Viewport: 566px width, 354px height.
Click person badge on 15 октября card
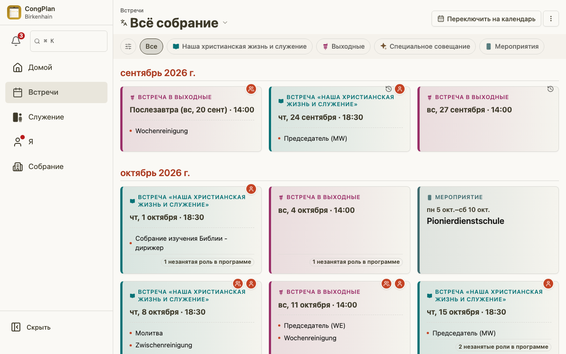tap(548, 284)
